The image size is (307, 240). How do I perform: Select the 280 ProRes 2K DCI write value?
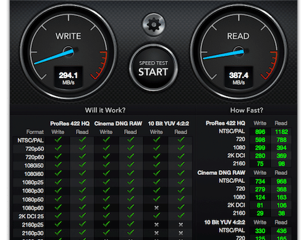pos(260,156)
